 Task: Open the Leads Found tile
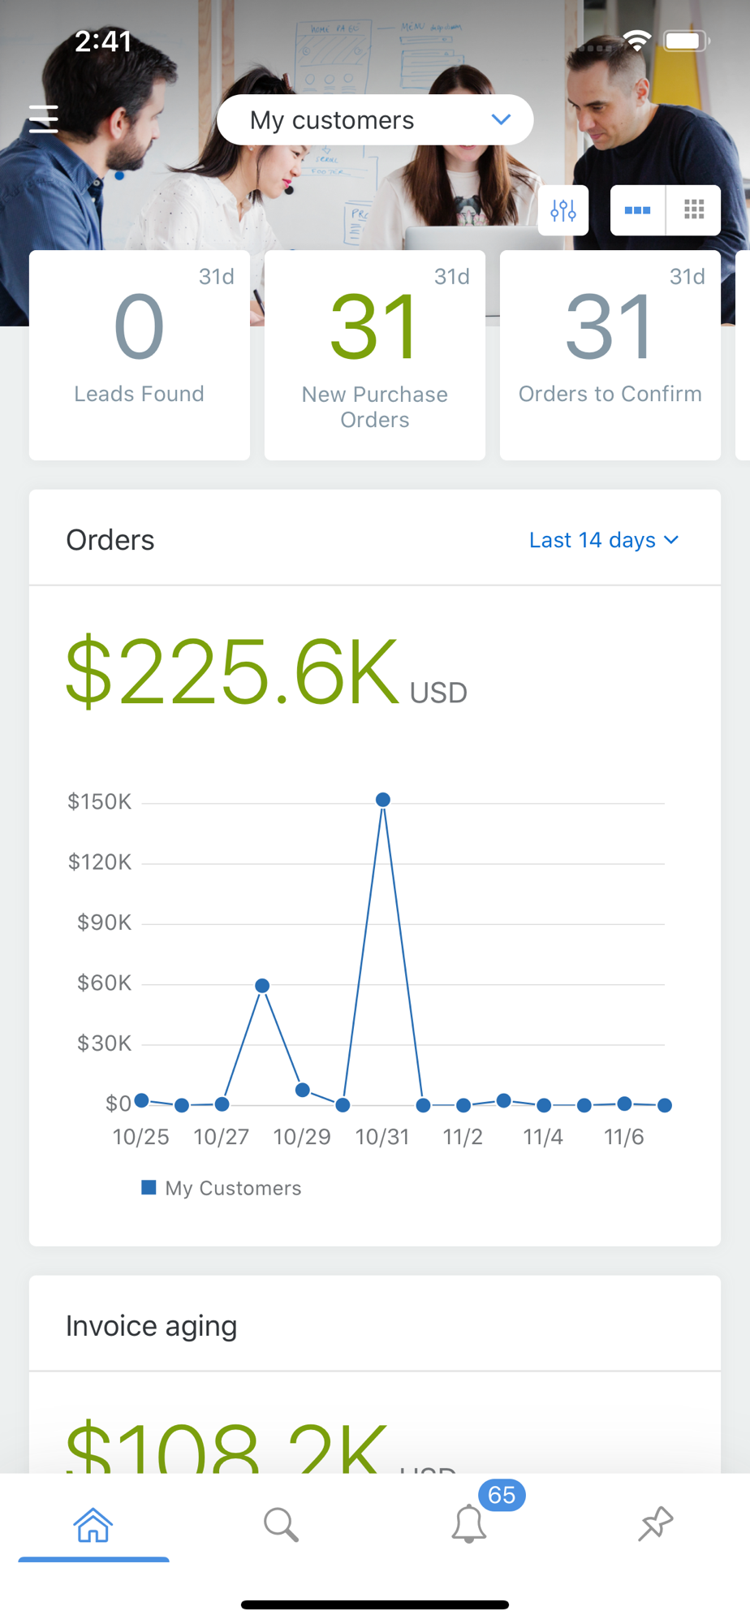click(x=140, y=355)
